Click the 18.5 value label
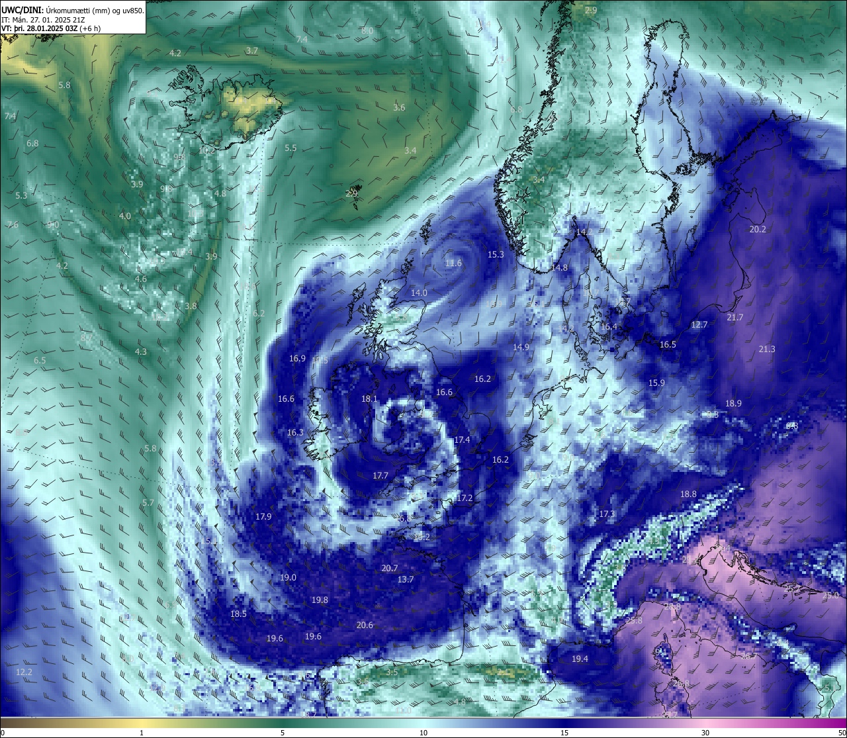 [x=238, y=614]
